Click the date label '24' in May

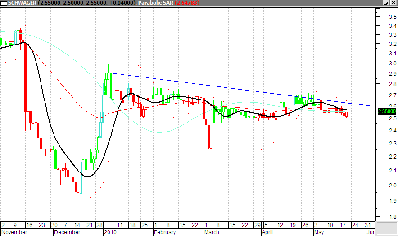pos(355,225)
